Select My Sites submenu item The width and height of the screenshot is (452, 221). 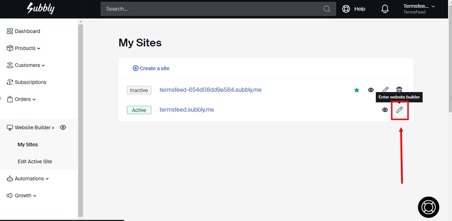tap(28, 144)
